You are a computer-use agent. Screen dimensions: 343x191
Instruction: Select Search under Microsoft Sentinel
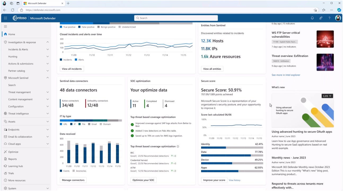point(12,85)
